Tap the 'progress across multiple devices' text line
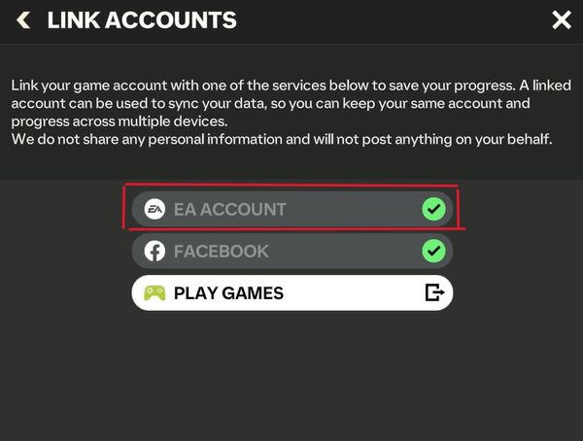This screenshot has width=583, height=441. pyautogui.click(x=120, y=121)
